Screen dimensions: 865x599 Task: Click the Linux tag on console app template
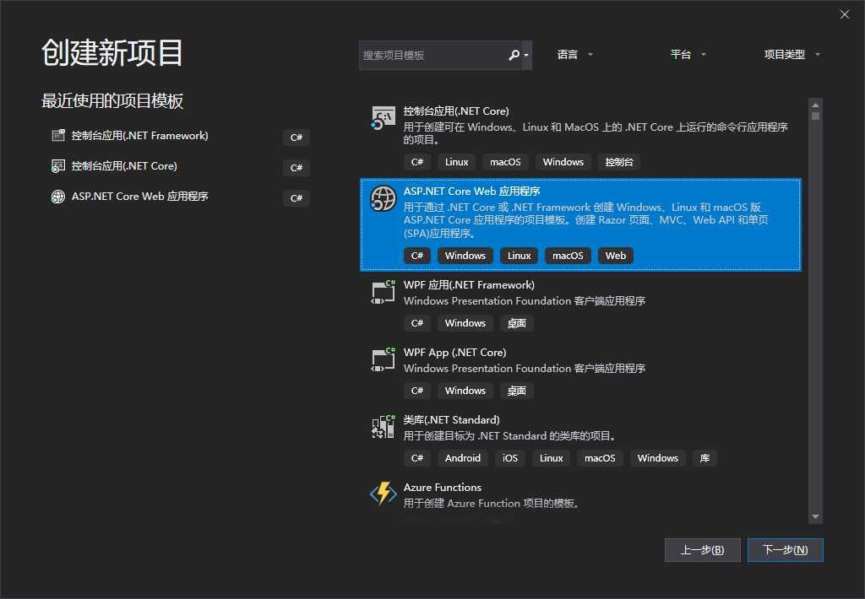tap(456, 162)
